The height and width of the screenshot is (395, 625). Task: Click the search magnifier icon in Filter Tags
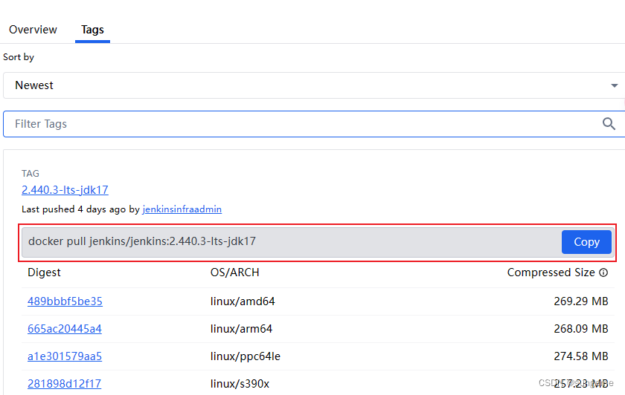point(609,124)
